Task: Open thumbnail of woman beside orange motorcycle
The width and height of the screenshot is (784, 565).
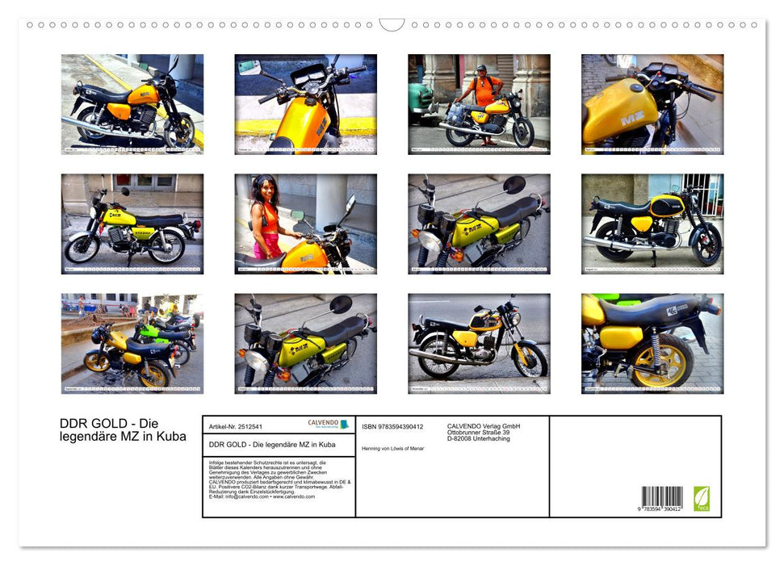Action: (x=305, y=224)
